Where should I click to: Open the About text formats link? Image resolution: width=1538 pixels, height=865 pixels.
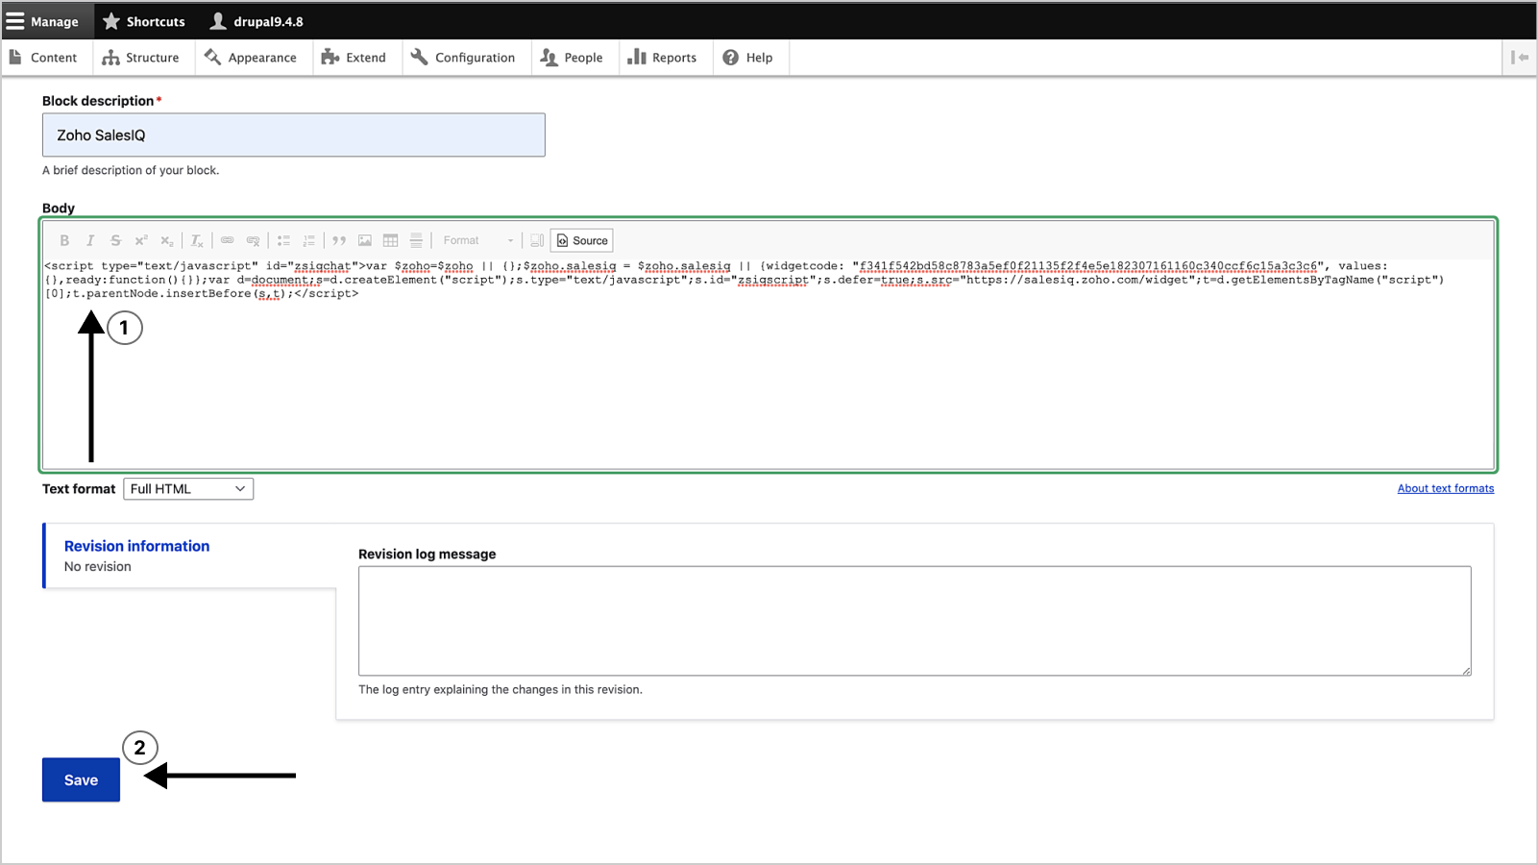[x=1446, y=488]
